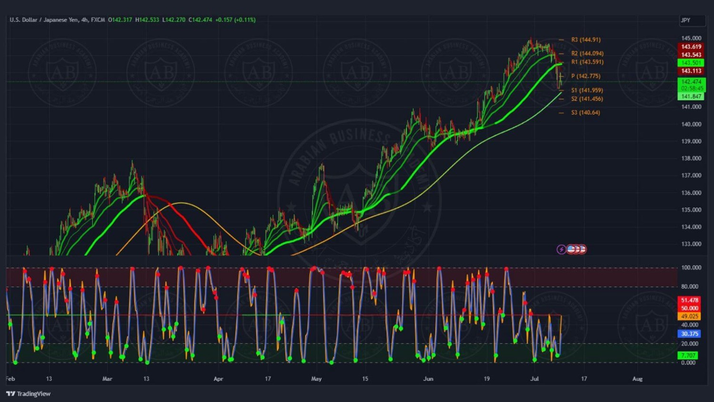Click the current price 142.474 axis label

pyautogui.click(x=691, y=82)
